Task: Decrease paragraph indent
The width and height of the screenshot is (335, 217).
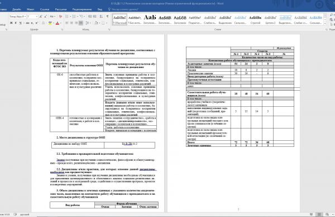Action: (x=90, y=16)
